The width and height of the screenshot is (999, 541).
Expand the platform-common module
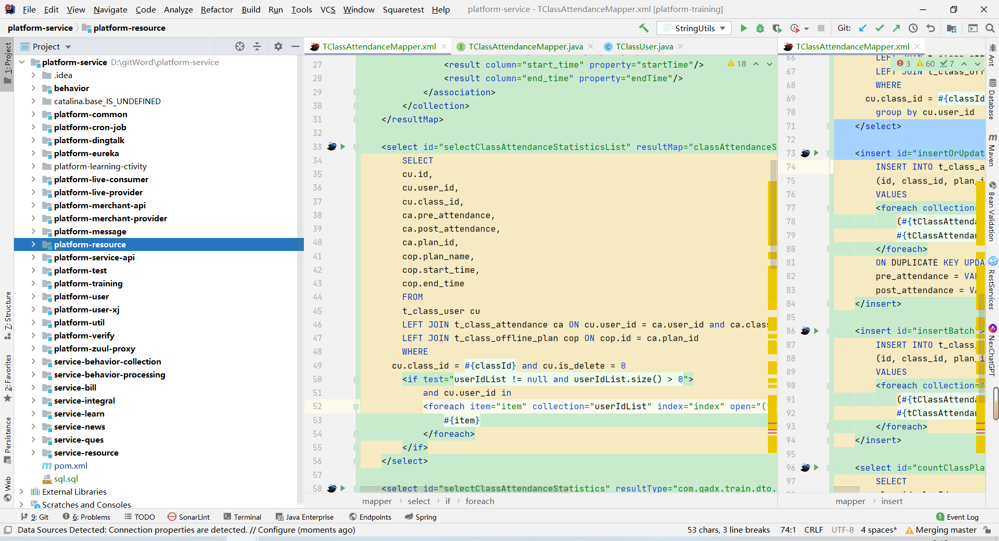(x=33, y=114)
